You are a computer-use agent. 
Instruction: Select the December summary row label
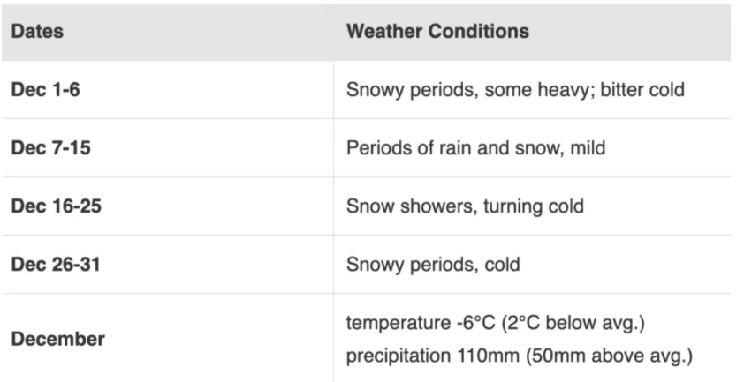point(58,339)
